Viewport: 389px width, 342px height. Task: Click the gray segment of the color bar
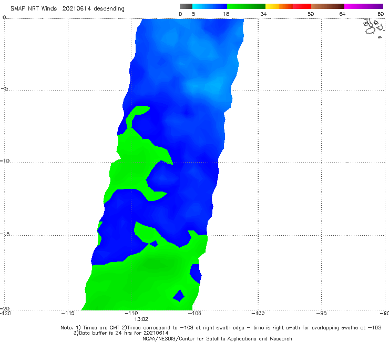point(186,6)
